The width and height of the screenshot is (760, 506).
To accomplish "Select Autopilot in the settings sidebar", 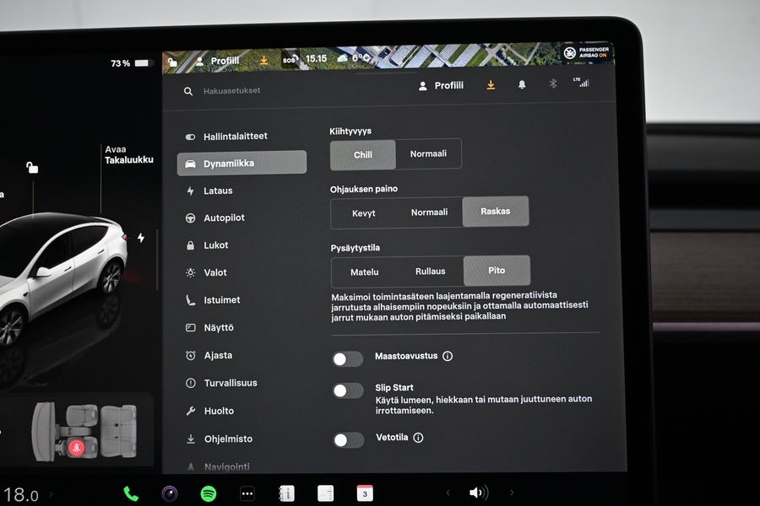I will click(224, 218).
